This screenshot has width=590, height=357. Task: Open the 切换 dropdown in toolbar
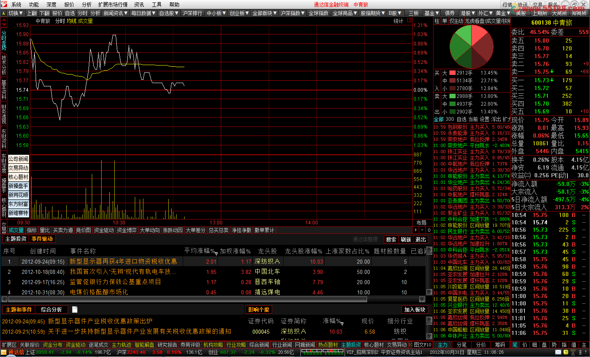(16, 13)
